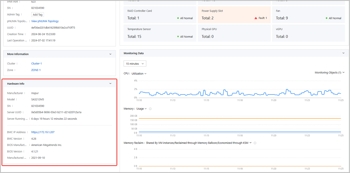Image resolution: width=350 pixels, height=173 pixels.
Task: Select the Power Supply Slot card
Action: point(234,15)
